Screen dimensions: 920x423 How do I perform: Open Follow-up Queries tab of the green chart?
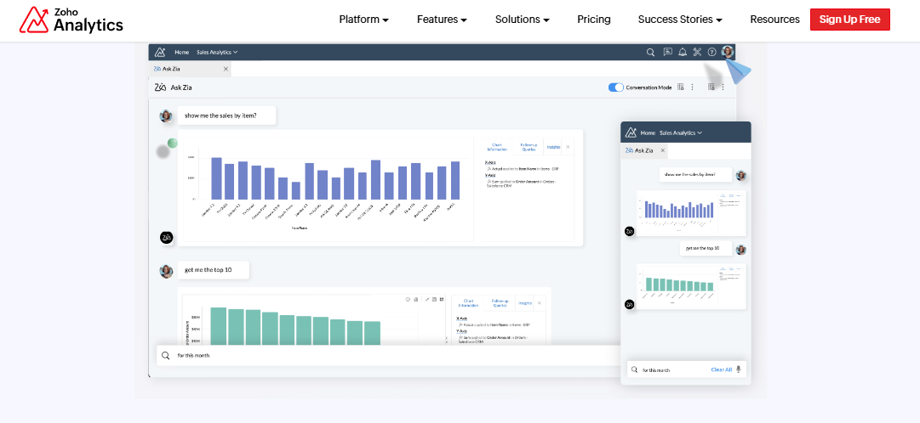tap(500, 303)
